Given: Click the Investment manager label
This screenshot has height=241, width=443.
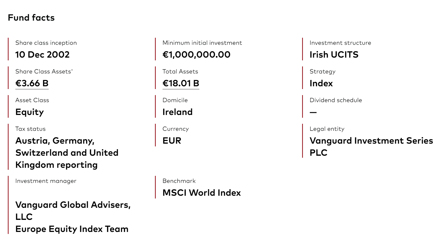Looking at the screenshot, I should click(46, 181).
